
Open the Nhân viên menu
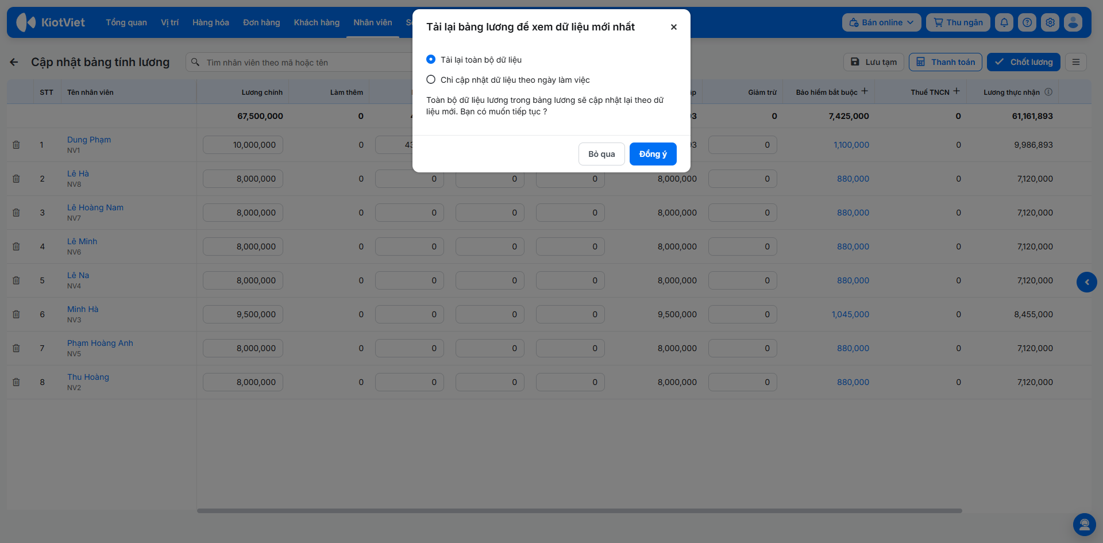coord(373,22)
